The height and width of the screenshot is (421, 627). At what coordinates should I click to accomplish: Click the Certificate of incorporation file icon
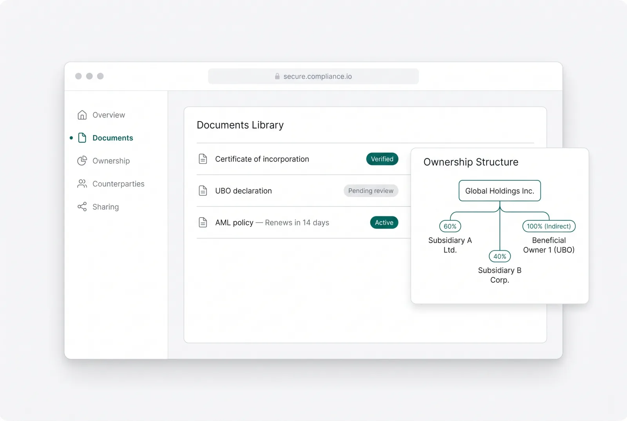[203, 159]
